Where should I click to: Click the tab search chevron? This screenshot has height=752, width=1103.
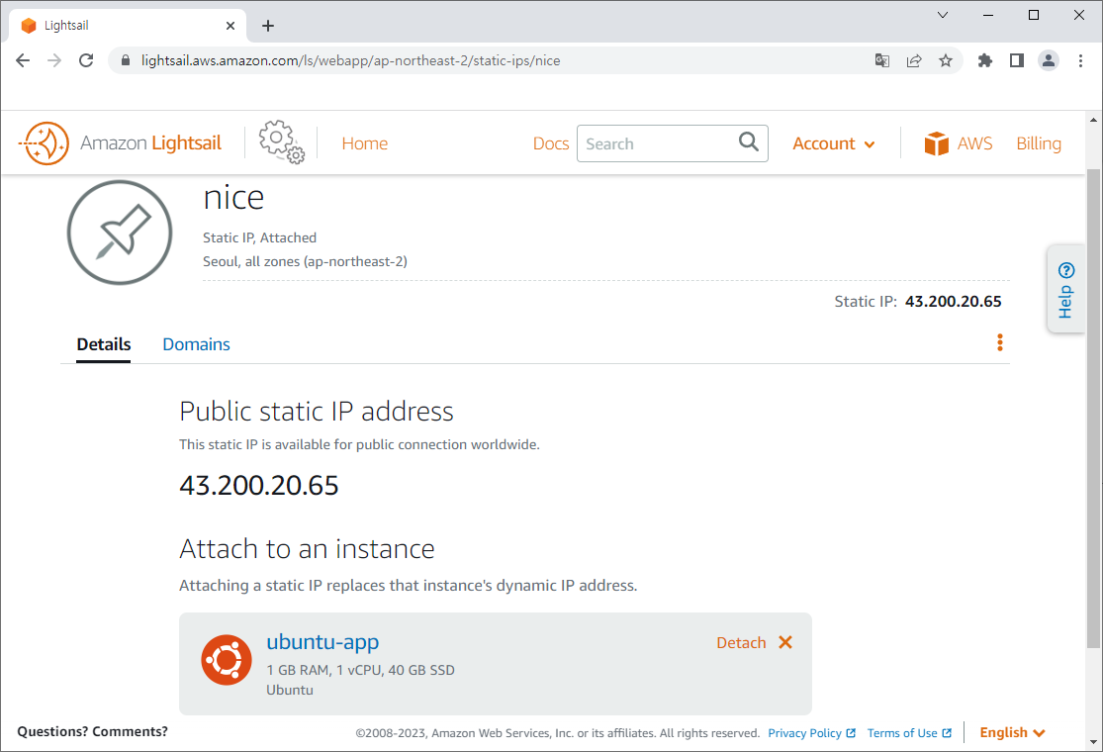(x=943, y=15)
